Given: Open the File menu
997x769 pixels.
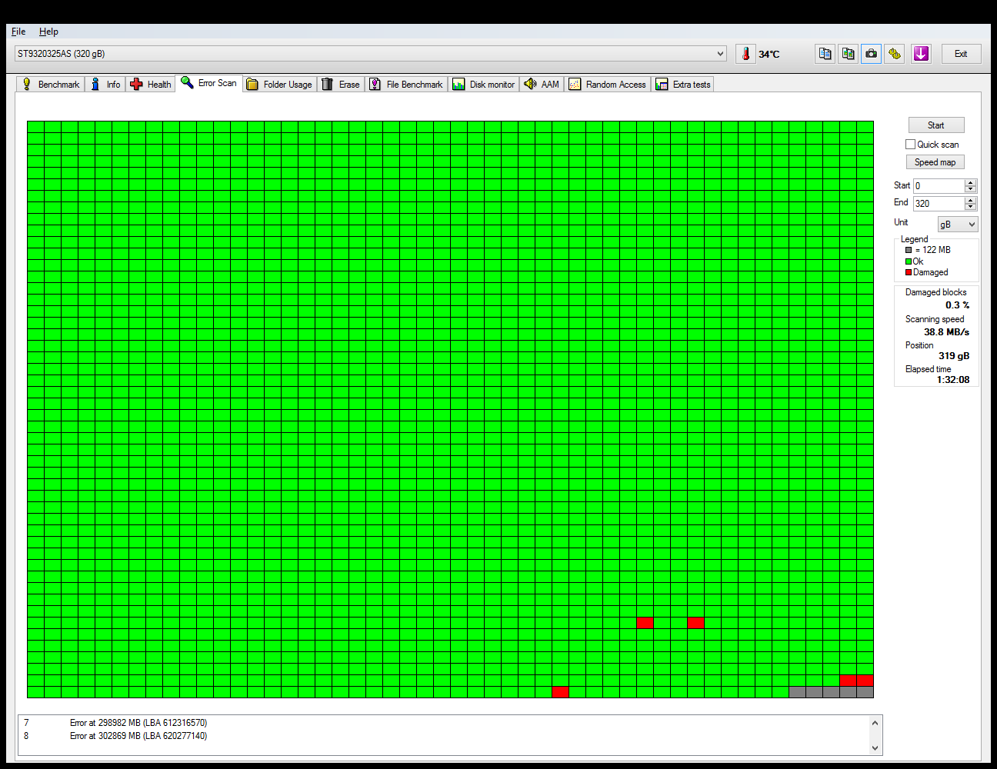Looking at the screenshot, I should pos(18,32).
